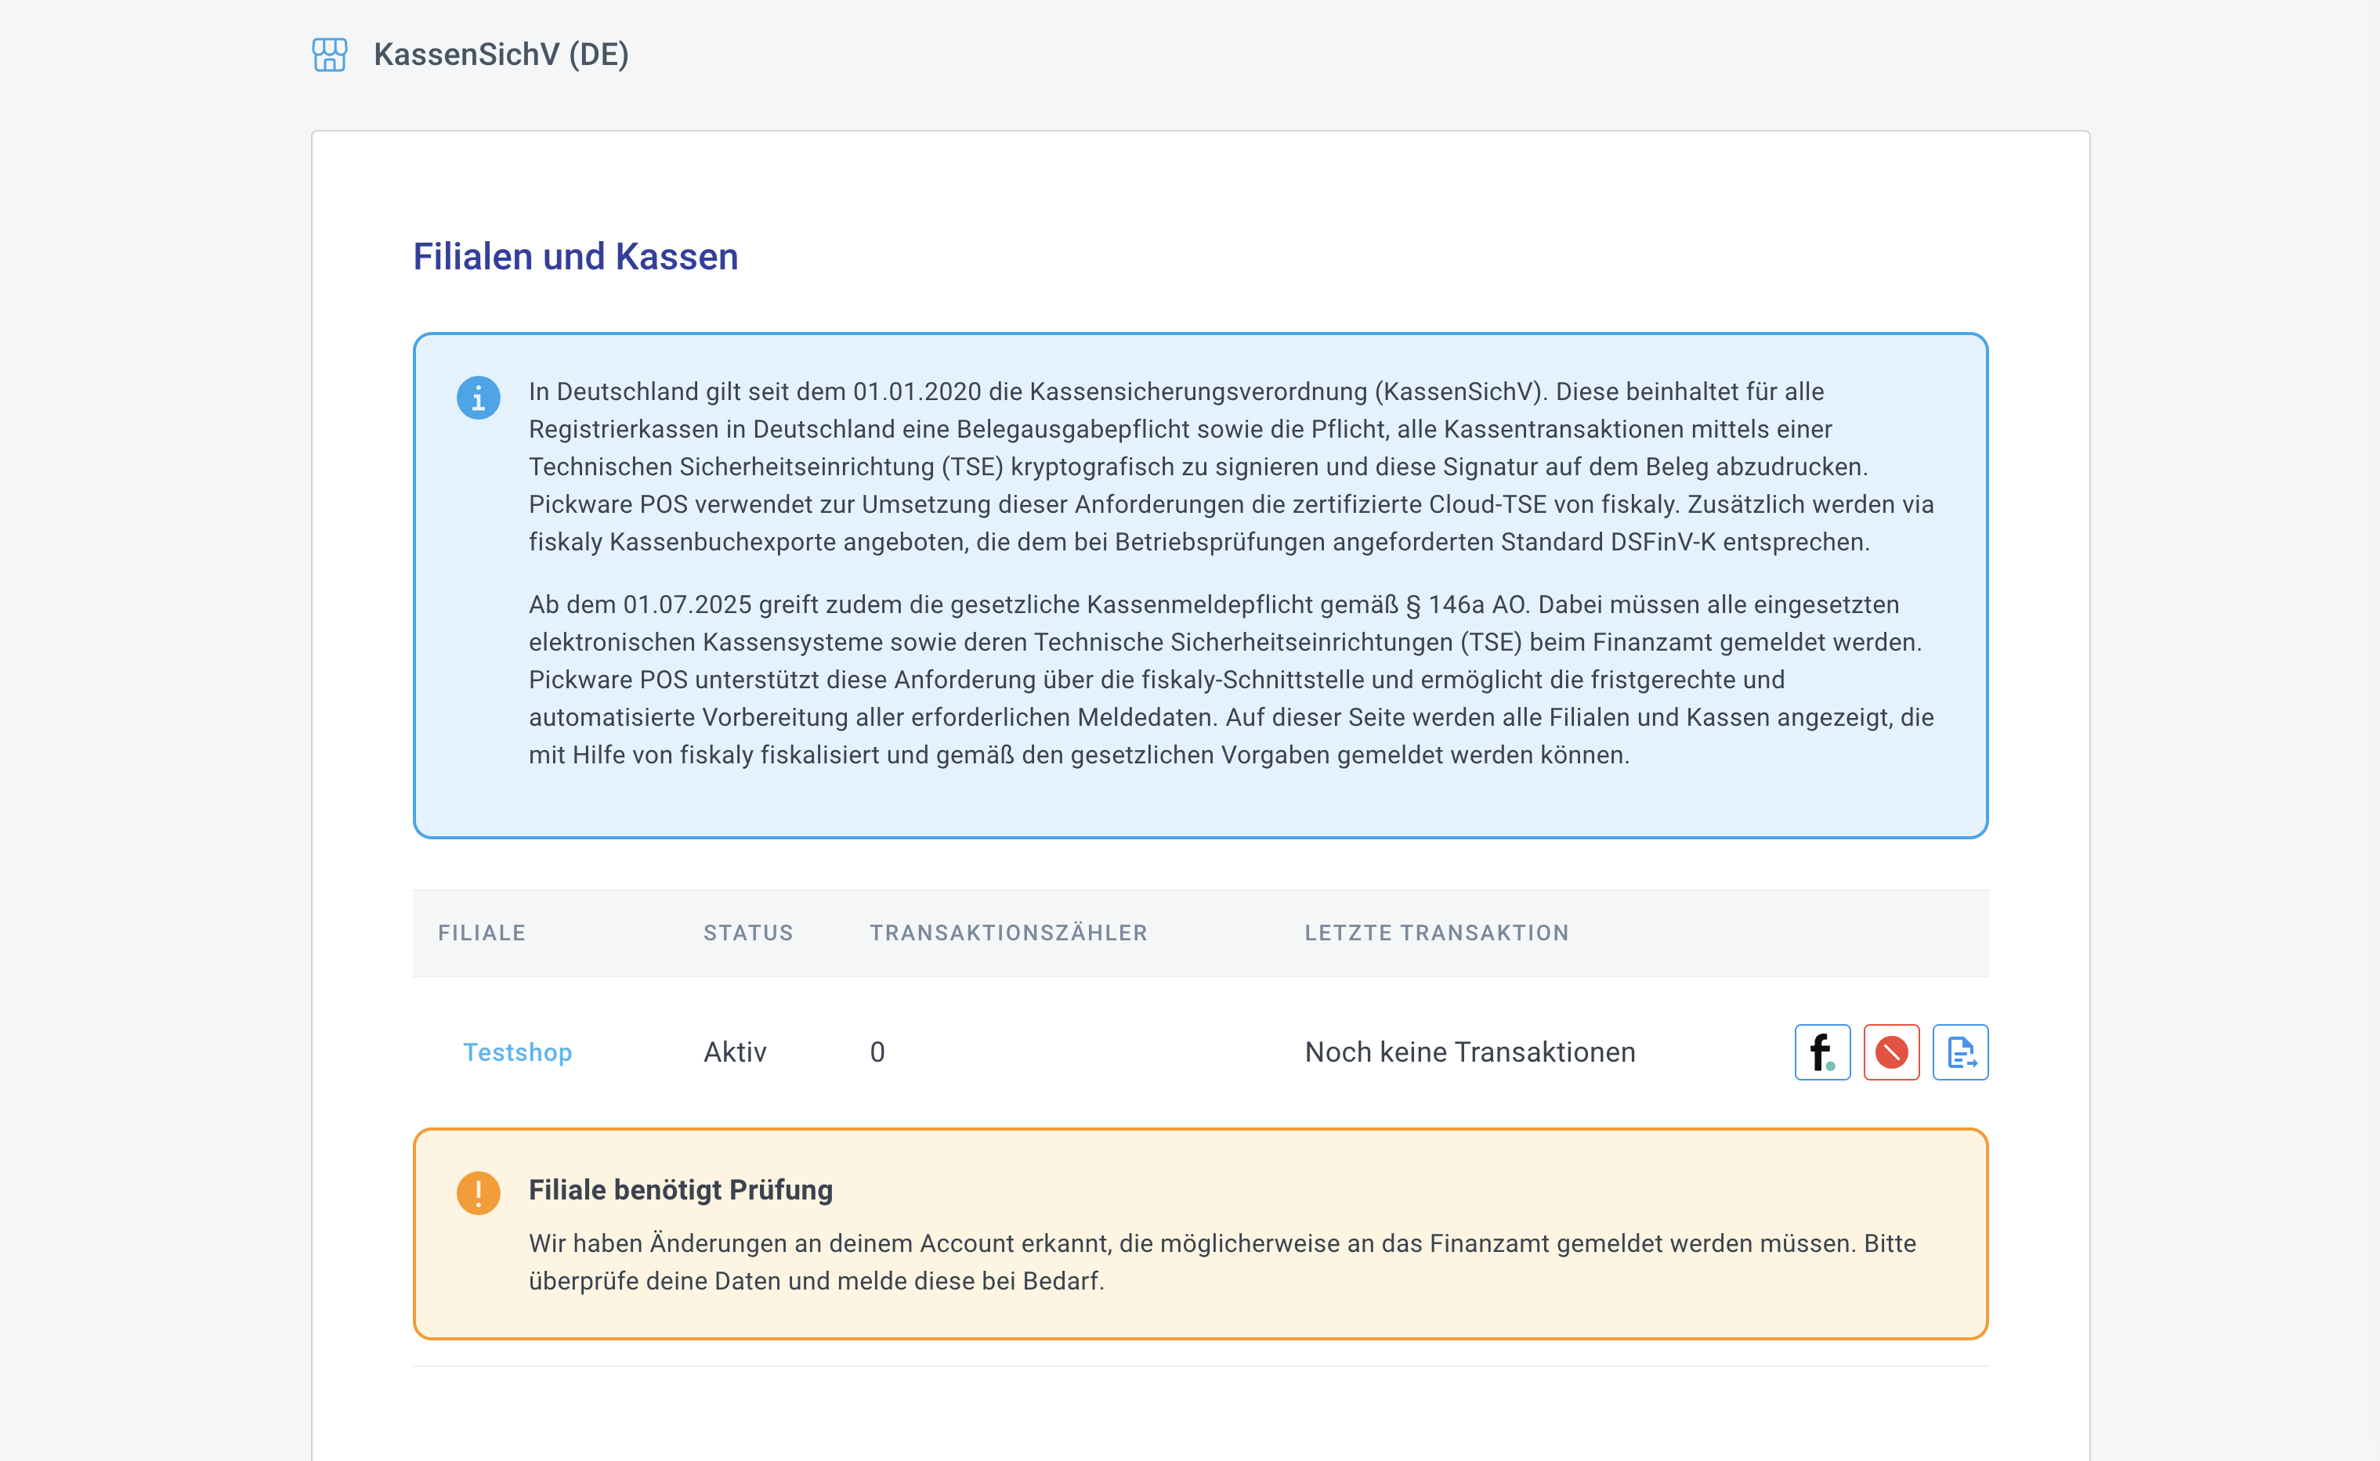Click the blue info circle icon
The width and height of the screenshot is (2380, 1461).
pyautogui.click(x=479, y=397)
